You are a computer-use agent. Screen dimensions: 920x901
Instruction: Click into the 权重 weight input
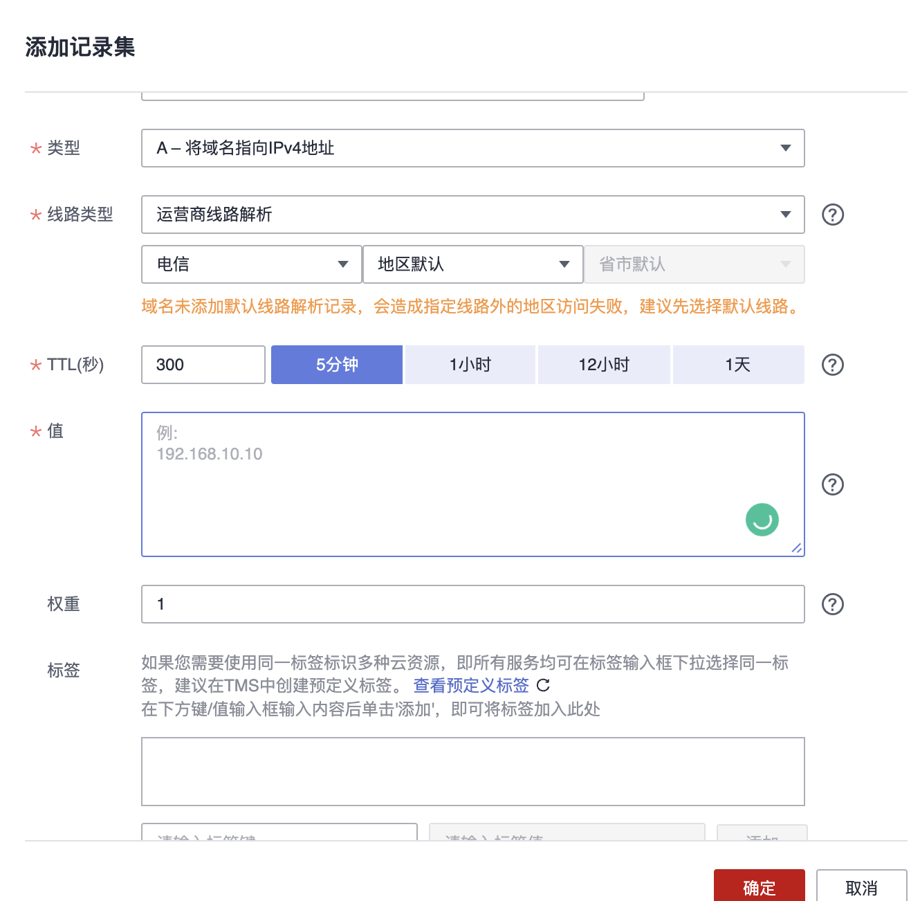pyautogui.click(x=472, y=604)
